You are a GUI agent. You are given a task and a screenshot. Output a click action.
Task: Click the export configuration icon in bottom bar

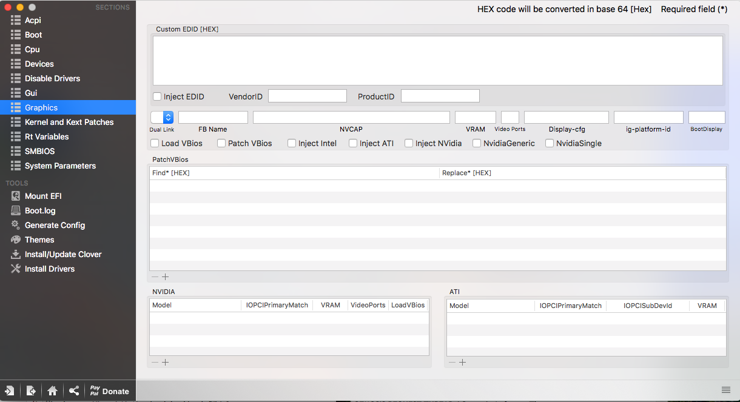pyautogui.click(x=31, y=391)
